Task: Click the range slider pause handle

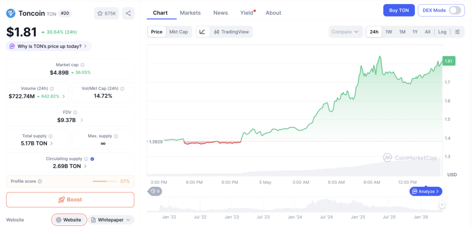Action: pyautogui.click(x=442, y=204)
